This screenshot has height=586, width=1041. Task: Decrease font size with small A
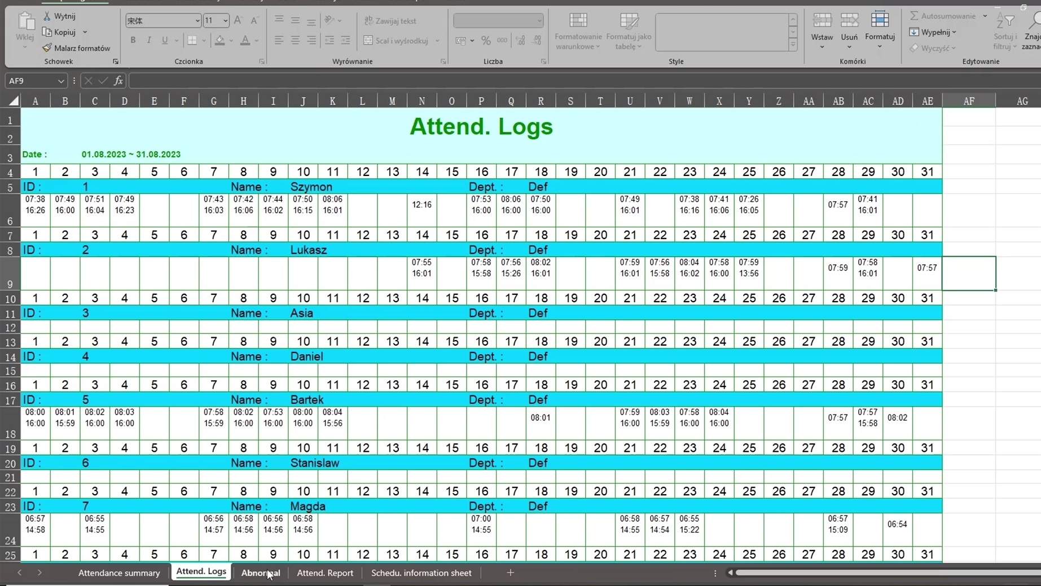pyautogui.click(x=254, y=21)
